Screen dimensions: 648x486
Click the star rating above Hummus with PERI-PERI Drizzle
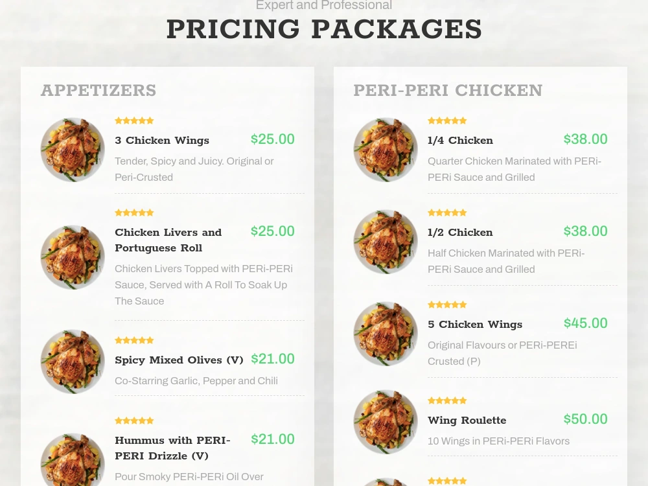(x=134, y=421)
